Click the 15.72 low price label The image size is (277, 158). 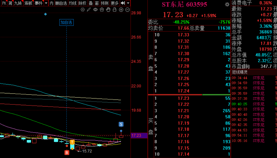click(87, 151)
